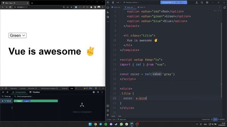Switch to style.css editor tab
The image size is (227, 127).
point(116,7)
